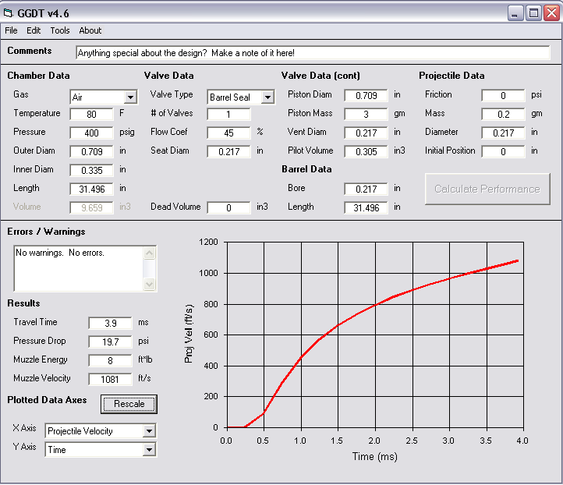Viewport: 563px width, 485px height.
Task: Open the Tools menu
Action: [60, 30]
